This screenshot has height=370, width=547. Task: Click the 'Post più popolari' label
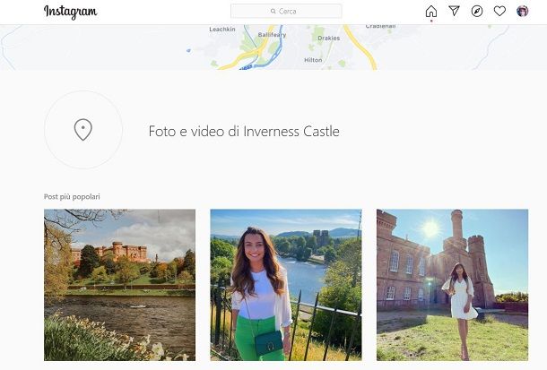72,196
